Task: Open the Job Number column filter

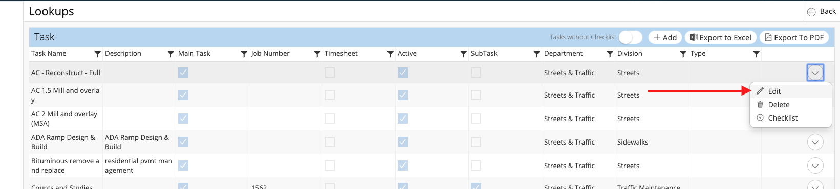Action: click(317, 54)
